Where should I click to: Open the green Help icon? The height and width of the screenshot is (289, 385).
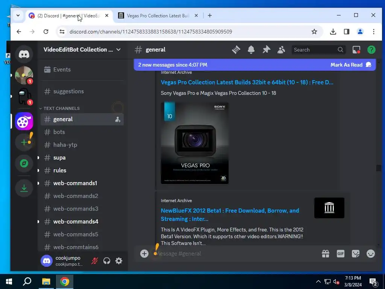371,50
